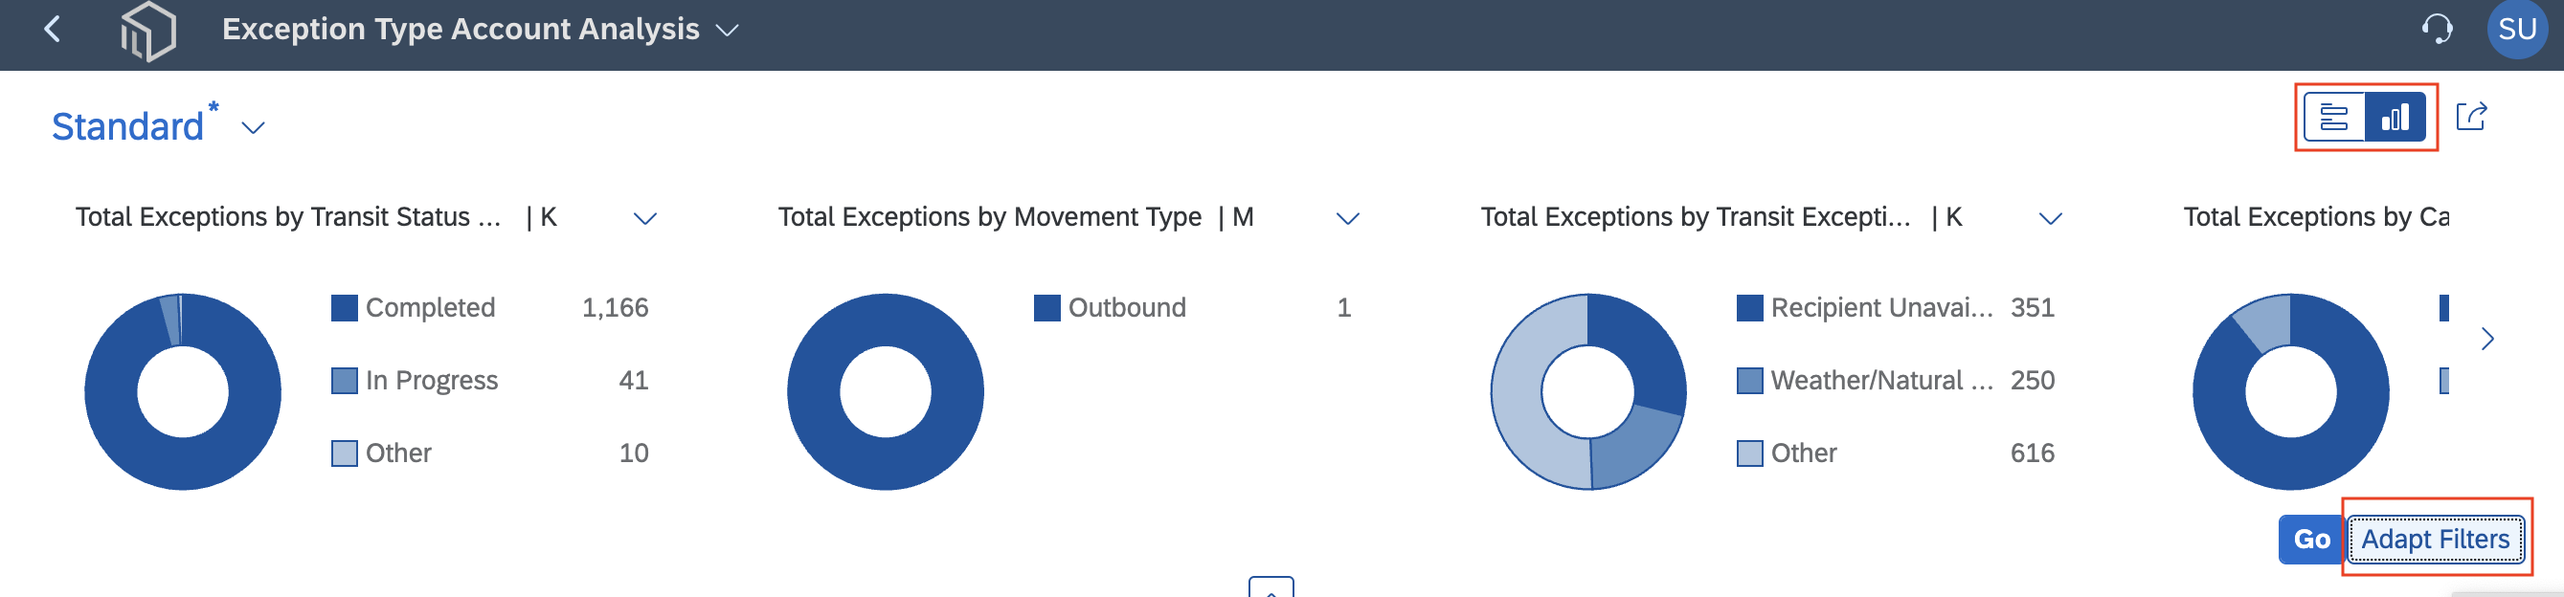This screenshot has width=2564, height=597.
Task: Click Total Exceptions by Transit Excepti... title
Action: [x=1695, y=218]
